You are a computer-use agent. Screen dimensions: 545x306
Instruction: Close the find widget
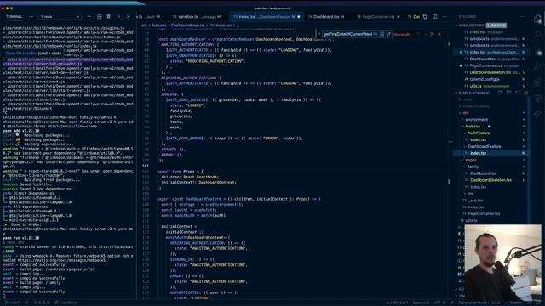[x=439, y=34]
